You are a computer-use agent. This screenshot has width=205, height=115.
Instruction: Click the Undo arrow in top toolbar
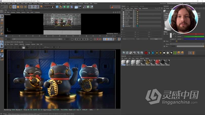coord(3,7)
